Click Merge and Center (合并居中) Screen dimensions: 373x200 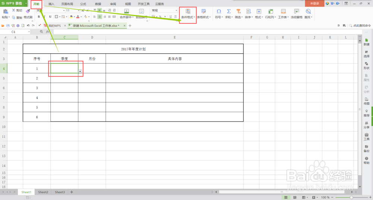tap(126, 14)
